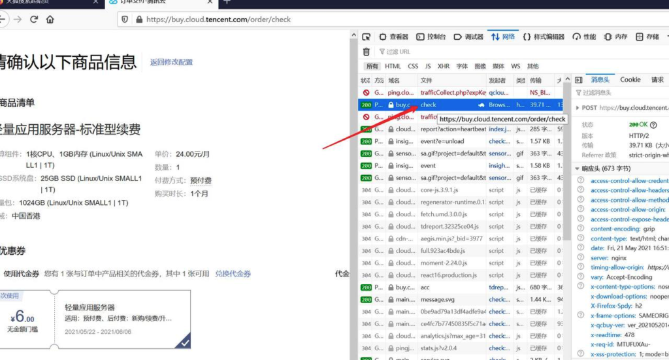Viewport: 669px width, 360px height.
Task: Expand the DevTools tabs overflow arrow
Action: pyautogui.click(x=665, y=37)
